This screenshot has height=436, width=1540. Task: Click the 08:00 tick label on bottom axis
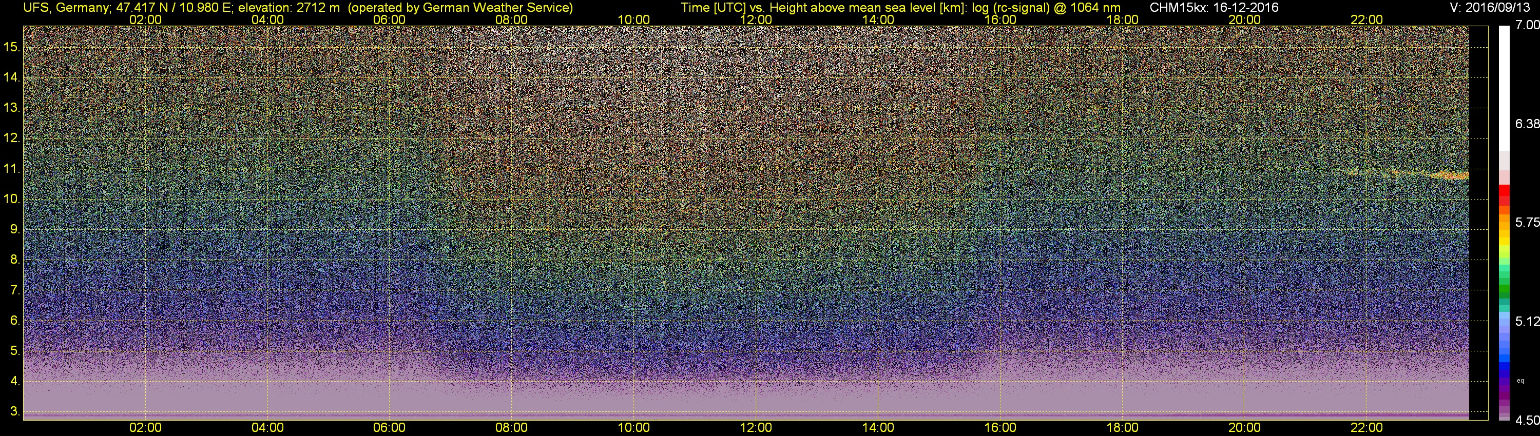(x=512, y=428)
